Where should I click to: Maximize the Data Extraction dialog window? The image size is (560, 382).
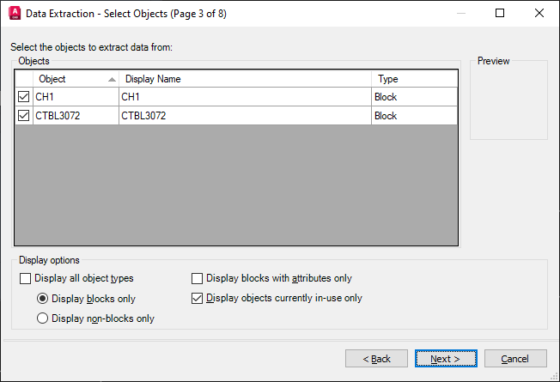click(501, 14)
